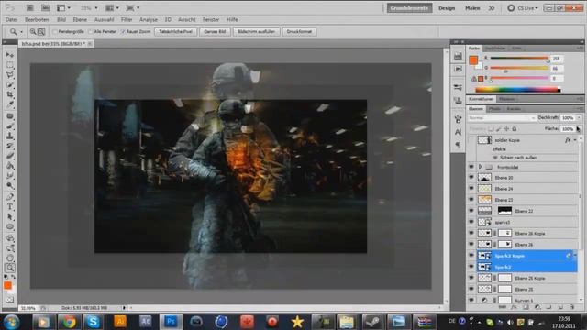Open the arrange documents dropdown
The height and width of the screenshot is (330, 587).
coord(112,8)
